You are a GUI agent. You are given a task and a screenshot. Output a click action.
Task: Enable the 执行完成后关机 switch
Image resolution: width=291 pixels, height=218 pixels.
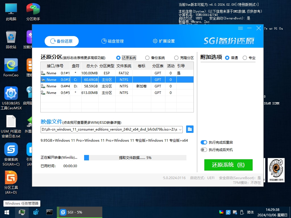tap(204, 150)
